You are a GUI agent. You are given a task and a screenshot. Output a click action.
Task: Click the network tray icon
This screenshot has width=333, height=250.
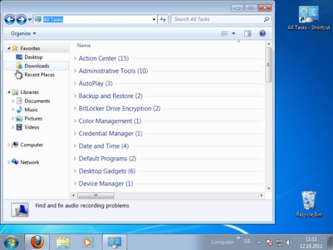pyautogui.click(x=279, y=242)
